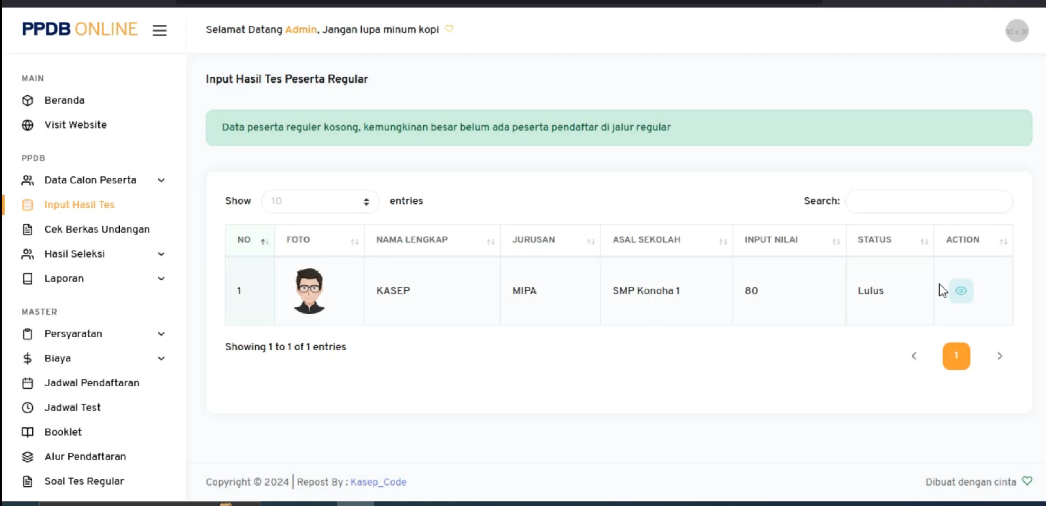Click the Alur Pendaftaran layers icon
Screen dimensions: 1046x506
click(27, 456)
